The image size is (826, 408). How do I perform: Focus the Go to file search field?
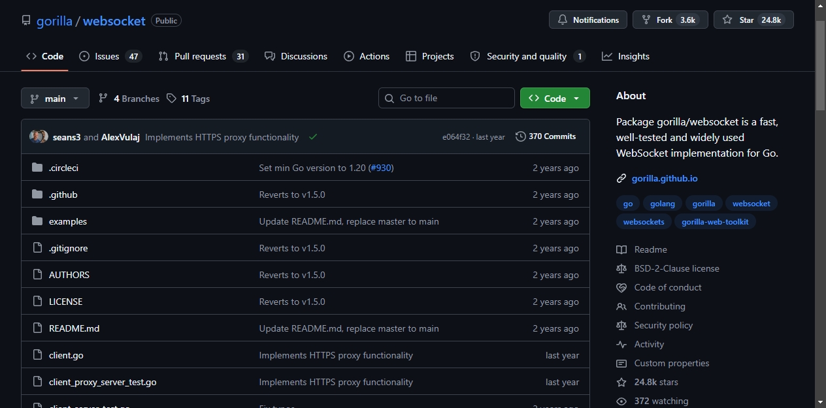(446, 98)
